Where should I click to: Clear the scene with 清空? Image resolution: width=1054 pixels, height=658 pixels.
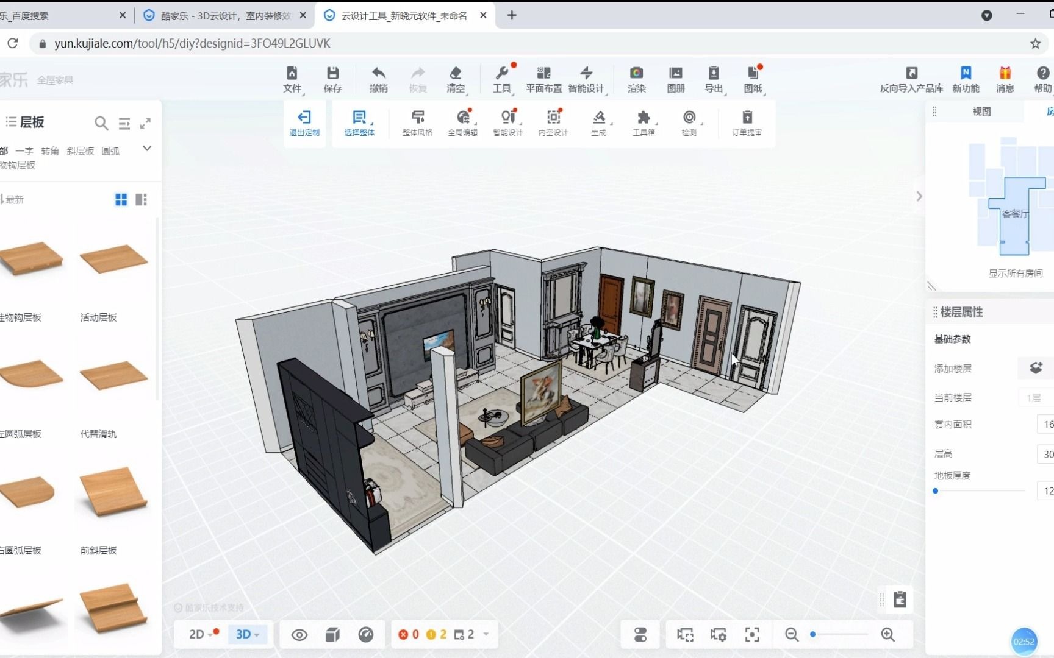pyautogui.click(x=456, y=80)
